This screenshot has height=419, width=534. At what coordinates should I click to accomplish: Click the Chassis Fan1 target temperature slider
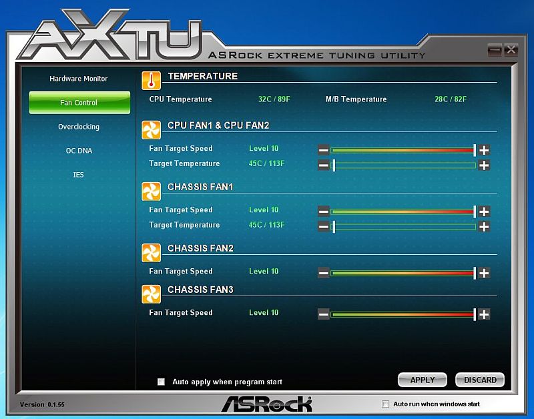[x=403, y=227]
